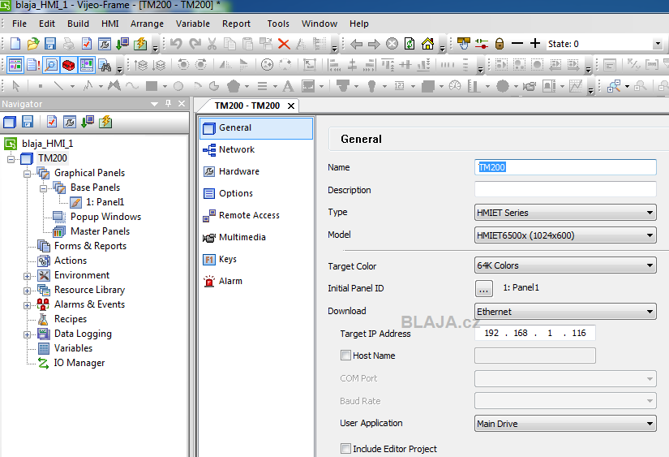669x457 pixels.
Task: Click the hand touch animation icon
Action: [x=464, y=44]
